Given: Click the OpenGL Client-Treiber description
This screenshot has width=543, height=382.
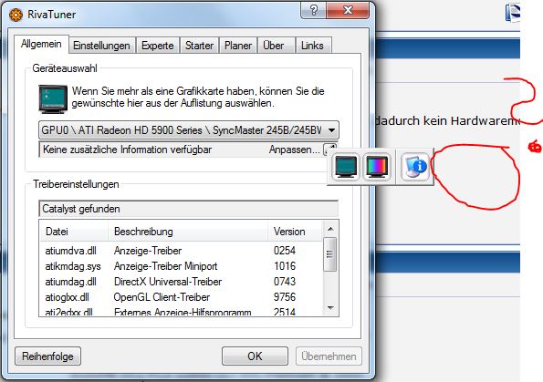Looking at the screenshot, I should tap(162, 297).
